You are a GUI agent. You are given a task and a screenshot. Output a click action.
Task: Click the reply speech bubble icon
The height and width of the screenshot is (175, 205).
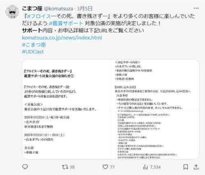click(25, 167)
